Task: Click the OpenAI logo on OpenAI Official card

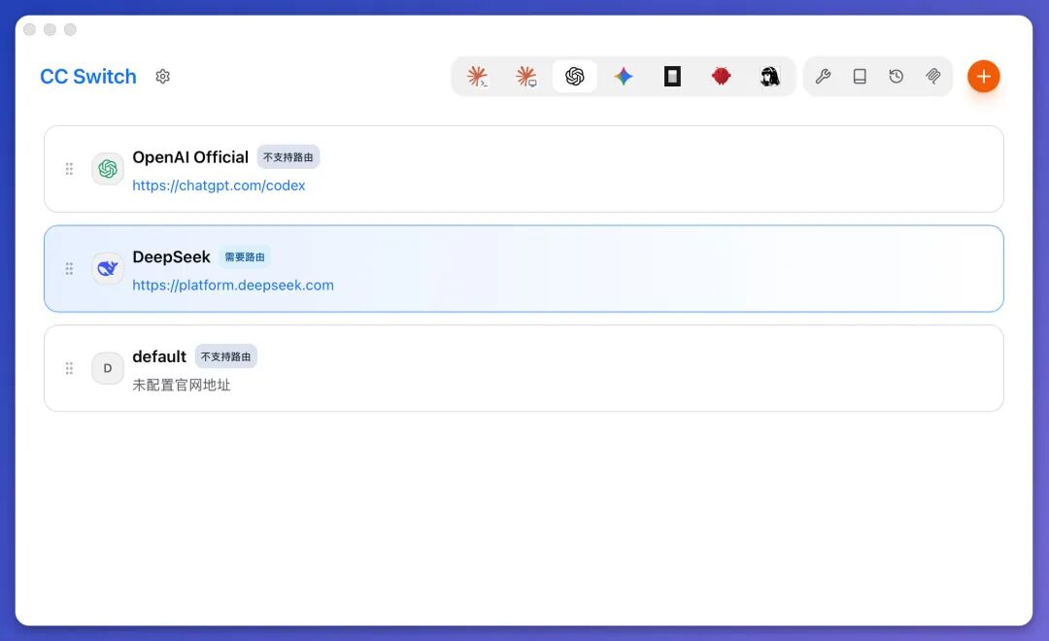Action: (108, 169)
